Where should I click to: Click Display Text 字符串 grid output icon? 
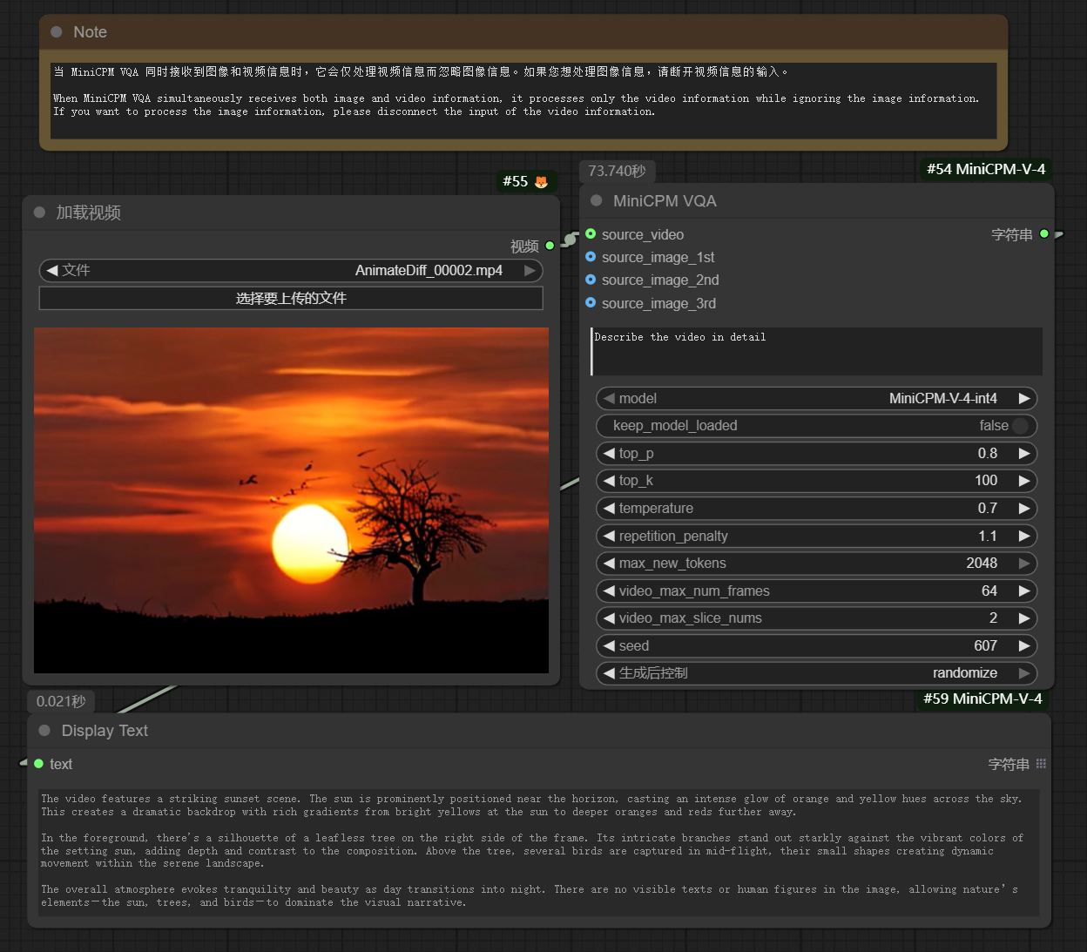(x=1041, y=764)
